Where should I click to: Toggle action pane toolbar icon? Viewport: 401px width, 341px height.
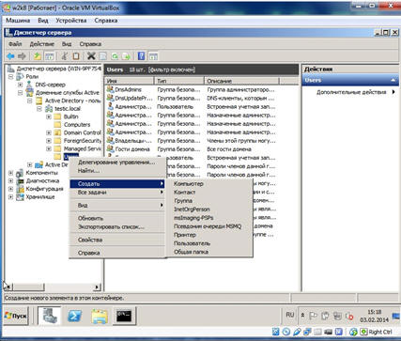point(153,56)
